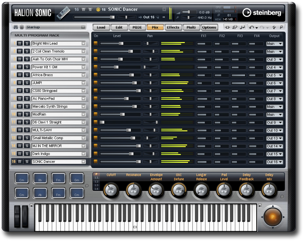
Task: Switch to the MIDI tab
Action: click(x=137, y=27)
